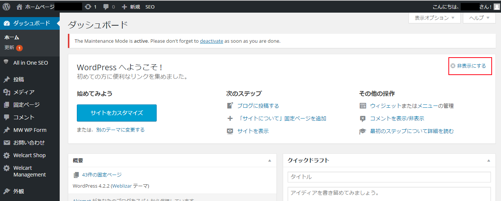
Task: Collapse the クイックドラフト widget with its arrow
Action: click(489, 161)
